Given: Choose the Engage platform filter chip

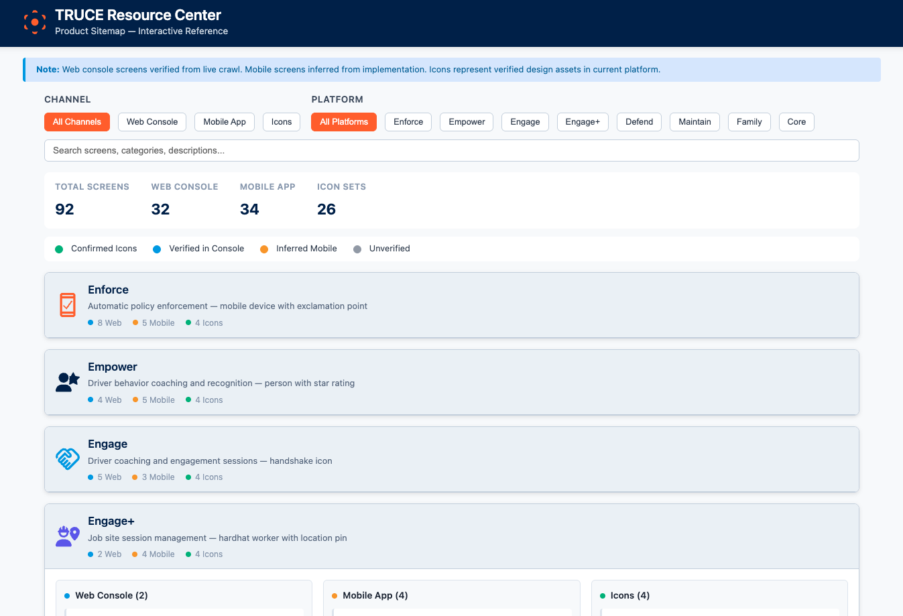Looking at the screenshot, I should tap(525, 122).
